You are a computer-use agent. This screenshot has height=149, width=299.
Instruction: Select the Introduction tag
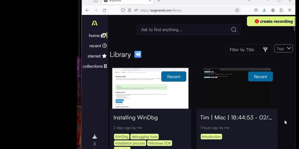[x=211, y=137]
